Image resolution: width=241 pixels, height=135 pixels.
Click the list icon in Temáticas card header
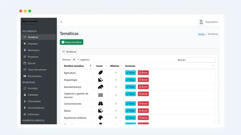click(x=63, y=52)
